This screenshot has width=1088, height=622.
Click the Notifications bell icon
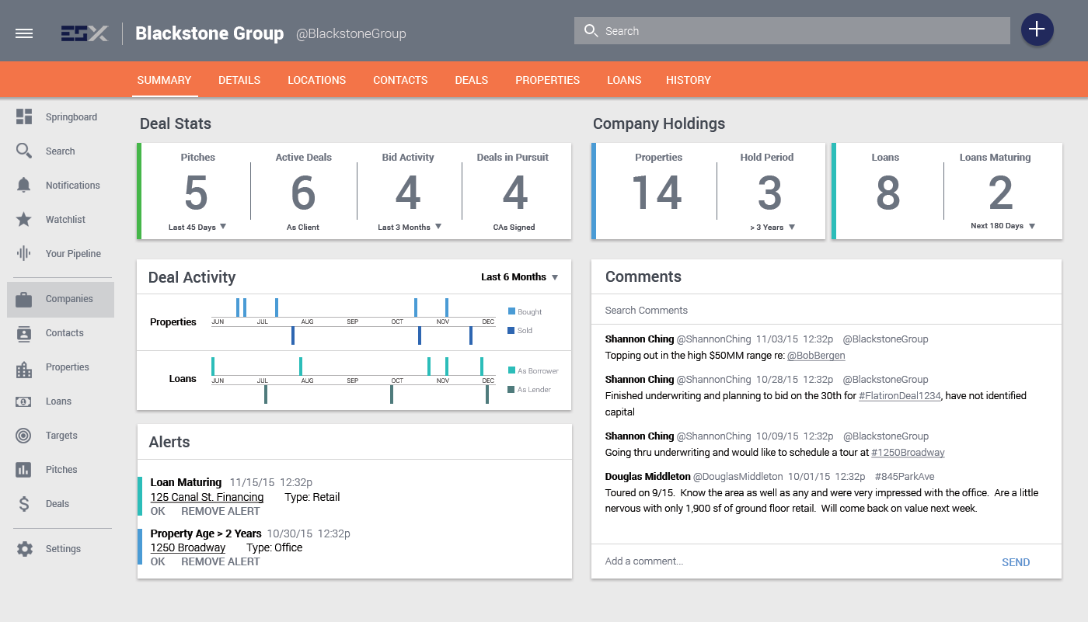(x=24, y=185)
